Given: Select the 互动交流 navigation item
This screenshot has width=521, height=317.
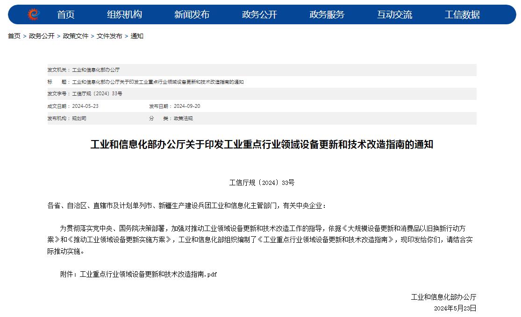Looking at the screenshot, I should pos(394,14).
